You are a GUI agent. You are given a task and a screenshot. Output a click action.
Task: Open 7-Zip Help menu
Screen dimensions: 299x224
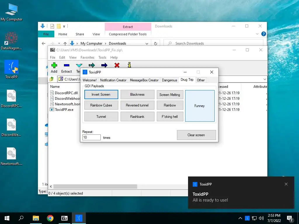click(114, 57)
